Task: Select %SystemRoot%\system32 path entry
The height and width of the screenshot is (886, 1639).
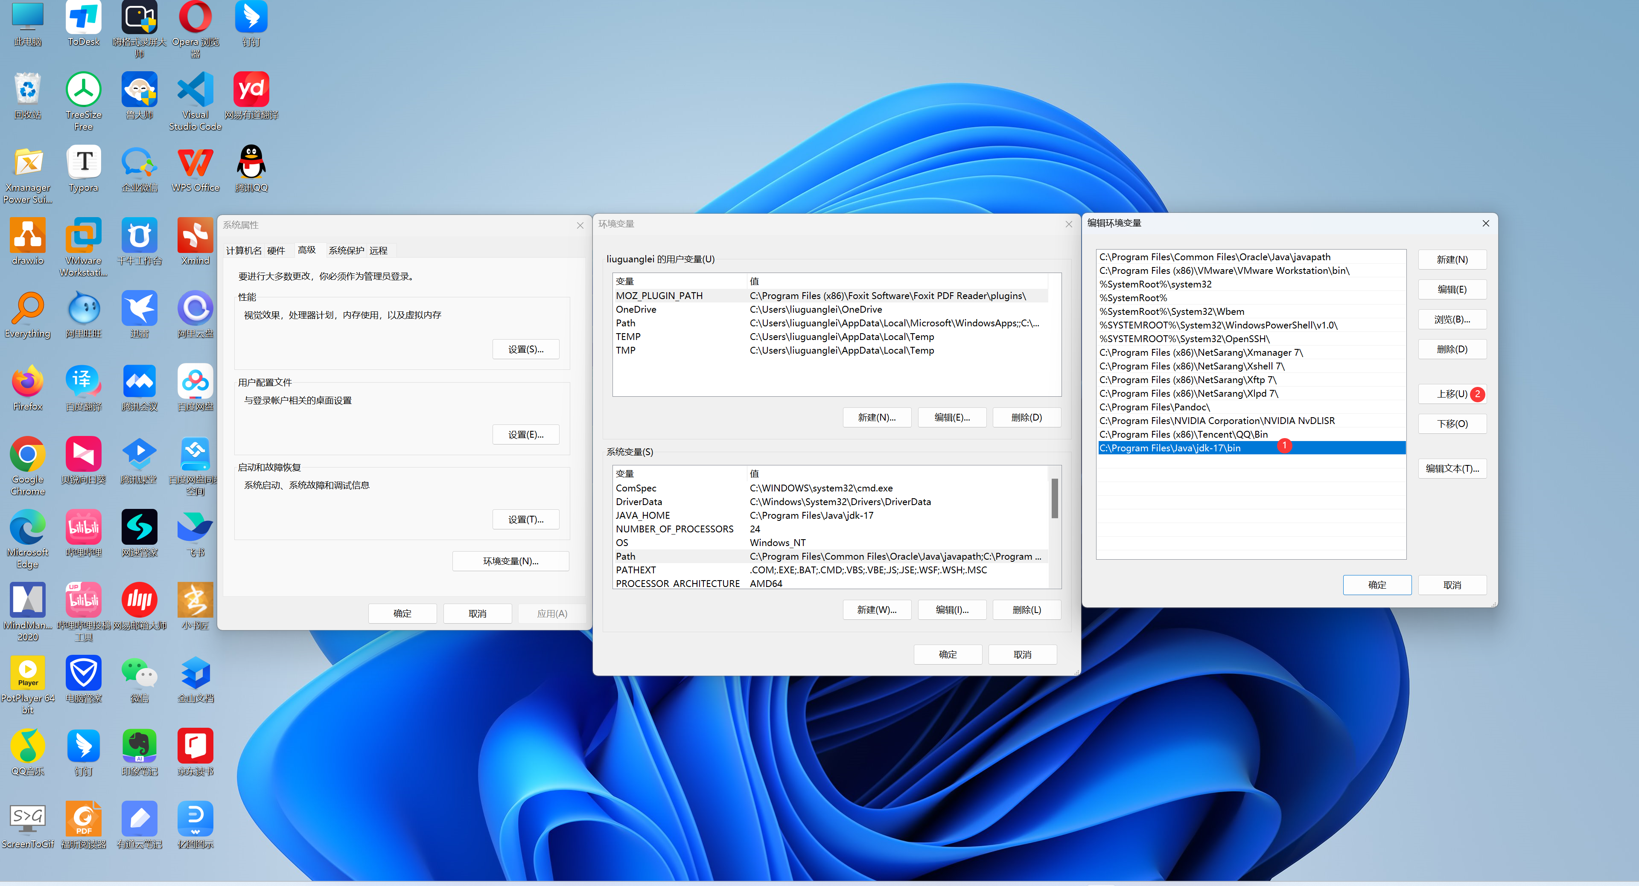Action: click(x=1251, y=284)
